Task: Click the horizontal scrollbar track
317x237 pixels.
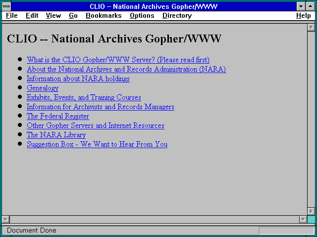Action: [x=154, y=219]
